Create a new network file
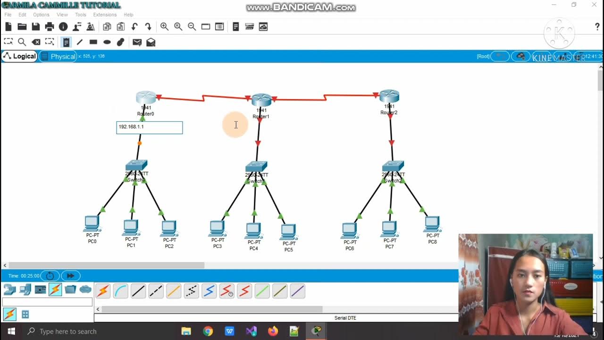This screenshot has width=604, height=340. [x=8, y=27]
